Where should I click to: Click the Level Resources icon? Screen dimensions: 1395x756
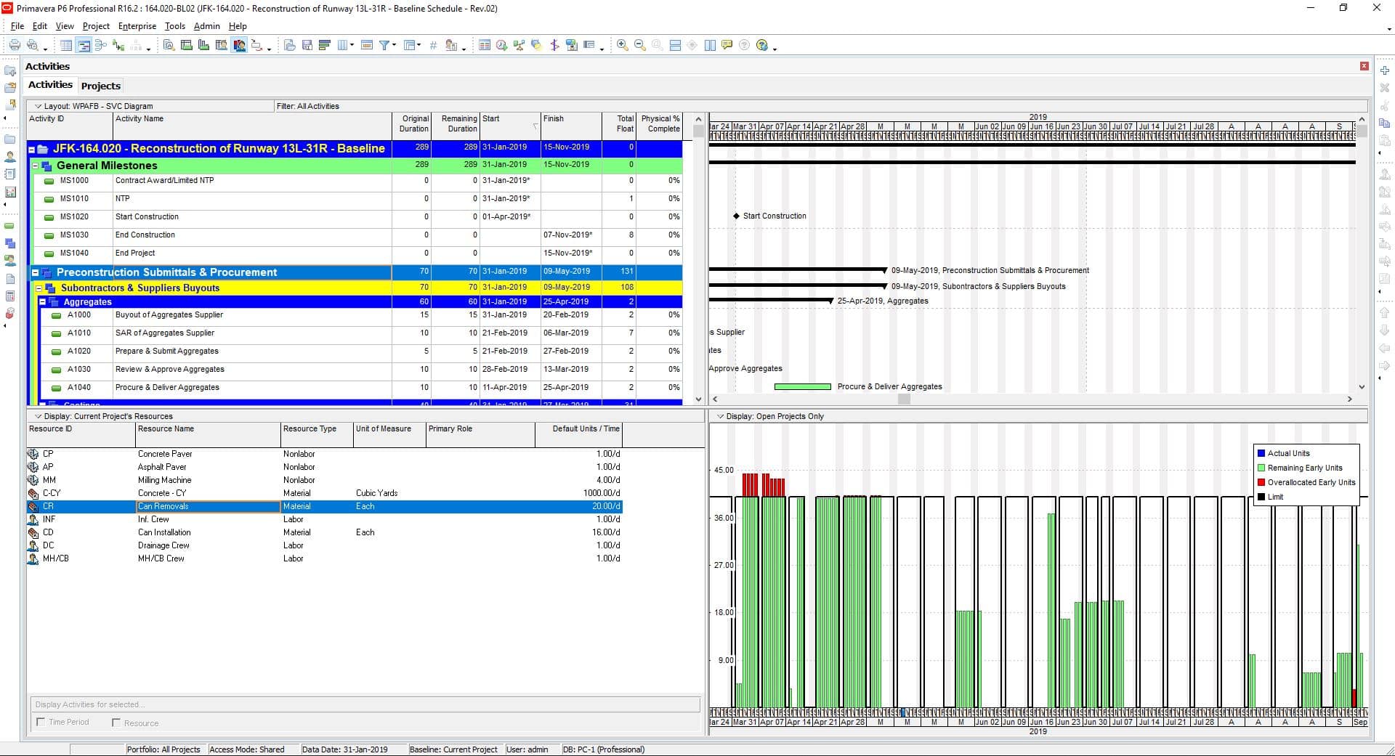click(519, 45)
